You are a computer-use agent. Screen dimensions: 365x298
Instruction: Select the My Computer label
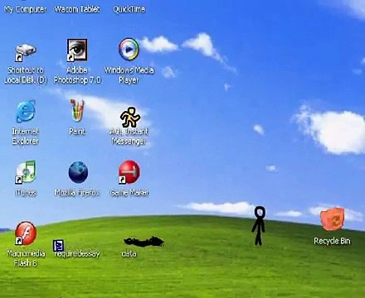(x=25, y=9)
